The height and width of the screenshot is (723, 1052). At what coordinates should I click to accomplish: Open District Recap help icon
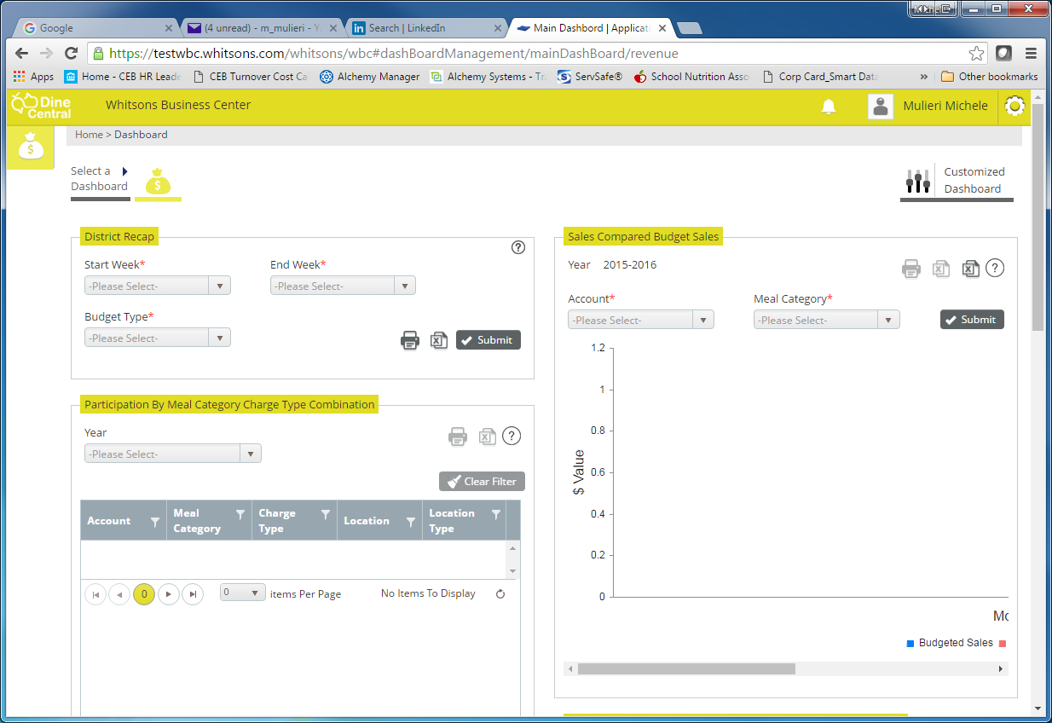click(x=518, y=247)
